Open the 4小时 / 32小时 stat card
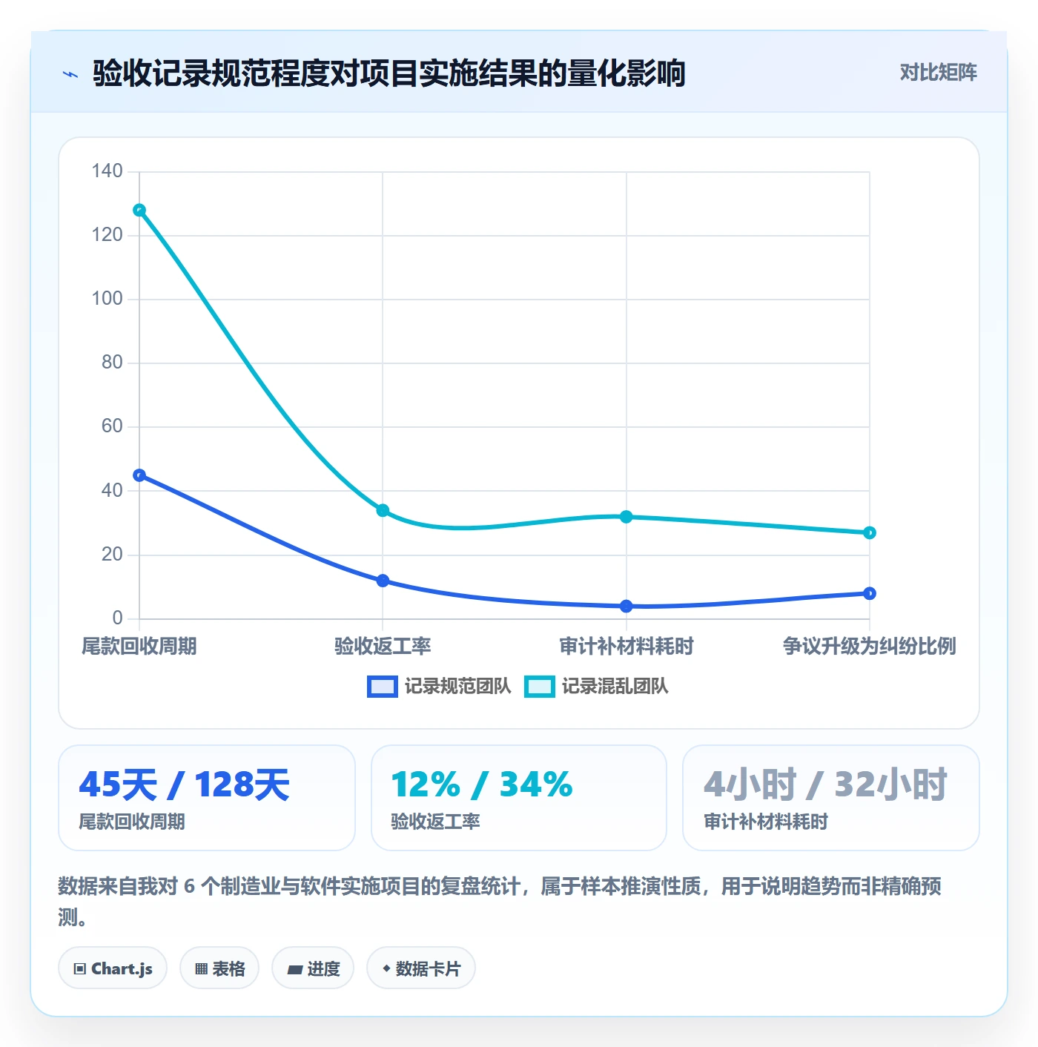The height and width of the screenshot is (1047, 1038). [831, 798]
